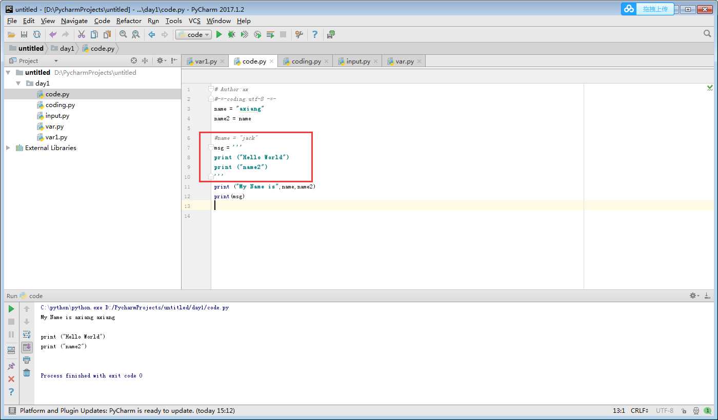This screenshot has height=420, width=718.
Task: Click Restore Layout icon in Run panel
Action: coord(11,350)
